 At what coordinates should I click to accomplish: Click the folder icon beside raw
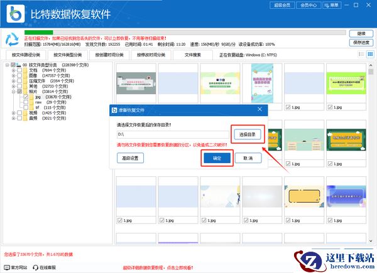31,102
